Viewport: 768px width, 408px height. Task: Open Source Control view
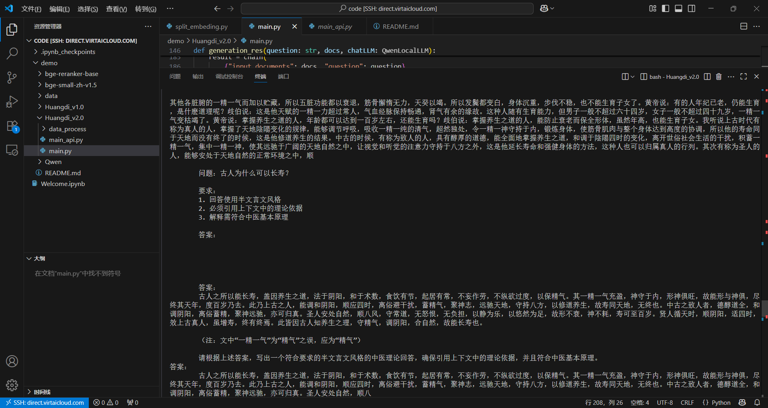click(x=12, y=77)
